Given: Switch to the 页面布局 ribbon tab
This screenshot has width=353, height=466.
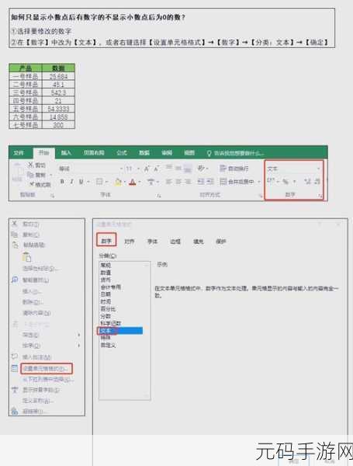Looking at the screenshot, I should tap(94, 153).
